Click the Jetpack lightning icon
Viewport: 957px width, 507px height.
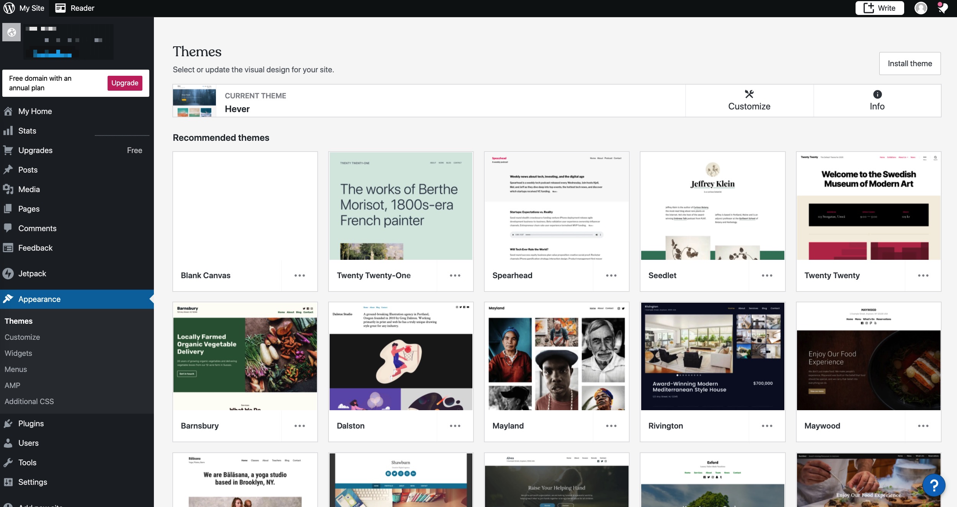coord(8,274)
